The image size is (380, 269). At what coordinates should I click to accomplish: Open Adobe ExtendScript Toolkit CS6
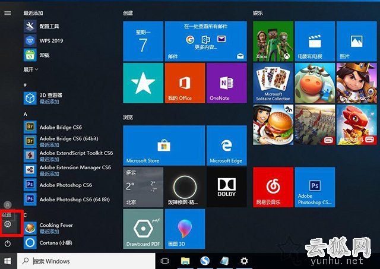point(69,156)
